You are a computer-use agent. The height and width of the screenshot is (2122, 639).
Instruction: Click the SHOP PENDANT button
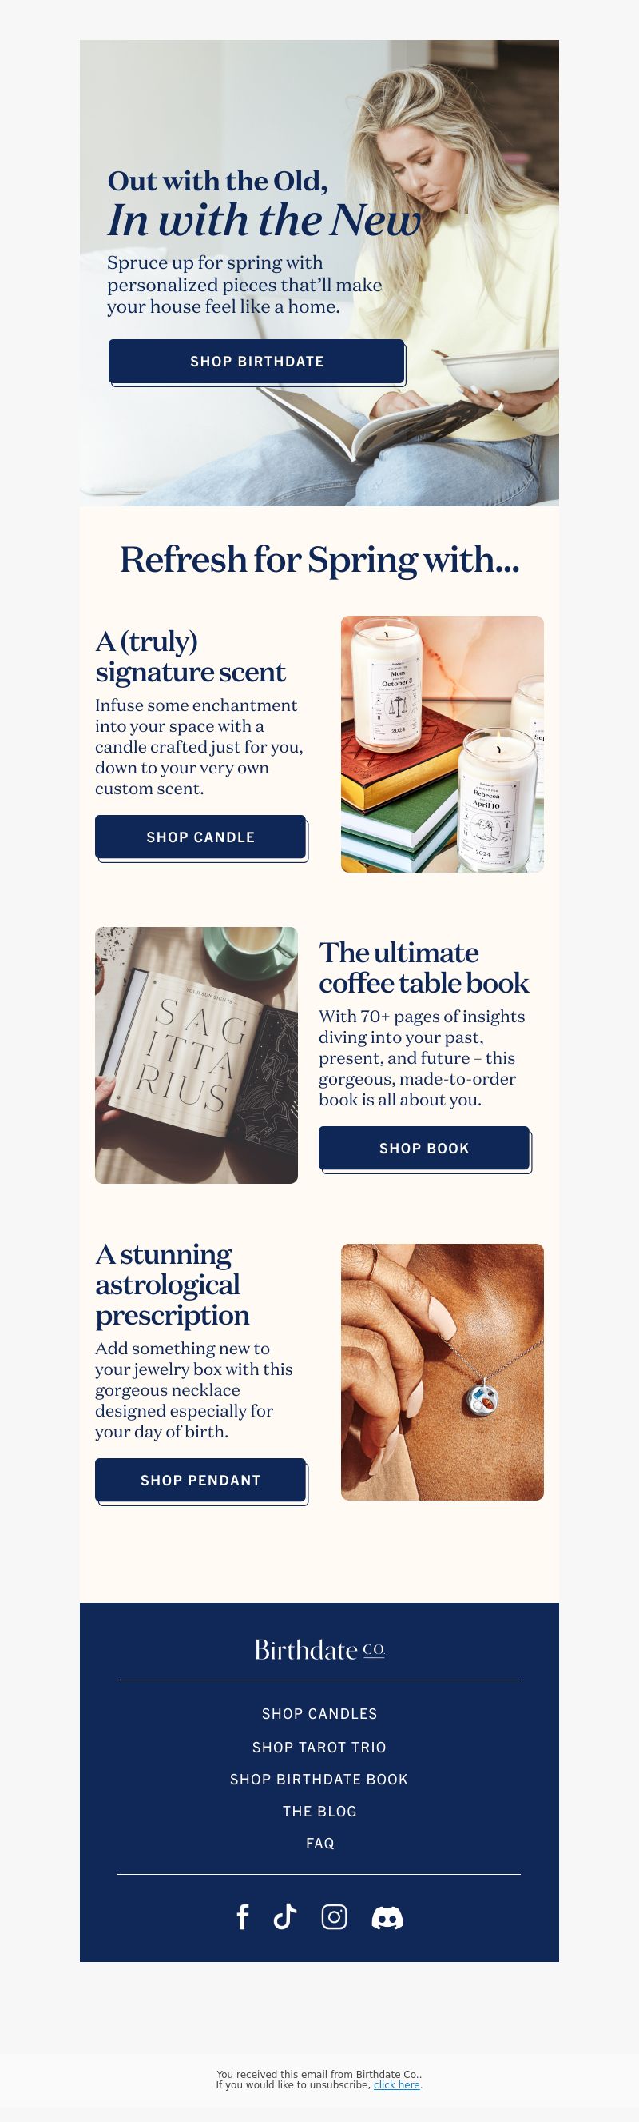(201, 1481)
